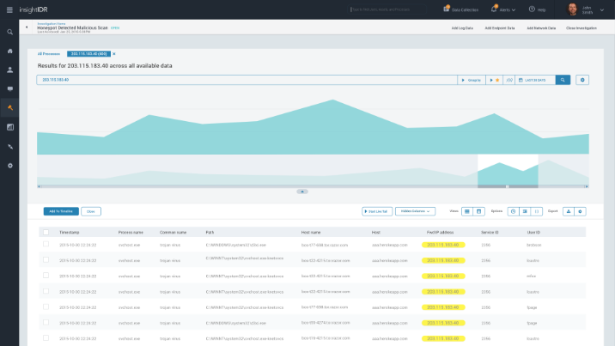Screen dimensions: 615x346
Task: Select the 203.115.183.40 results tab
Action: click(88, 53)
